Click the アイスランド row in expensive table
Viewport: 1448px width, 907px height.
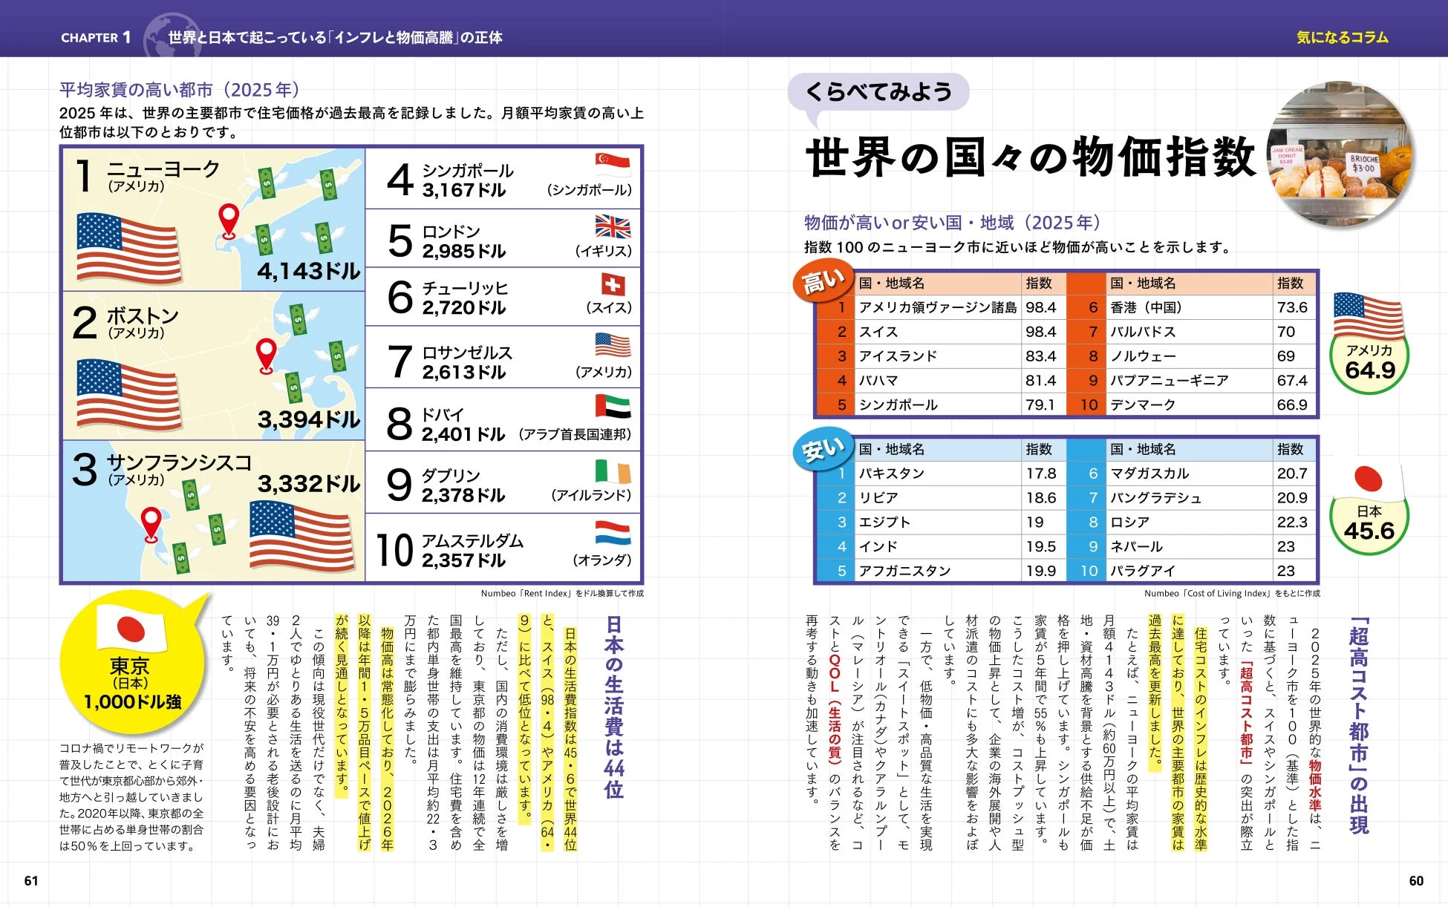(x=942, y=356)
